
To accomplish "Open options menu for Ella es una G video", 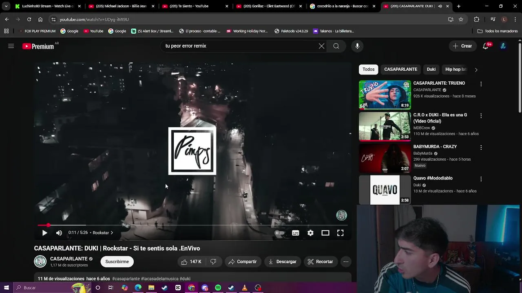I will pos(481,116).
